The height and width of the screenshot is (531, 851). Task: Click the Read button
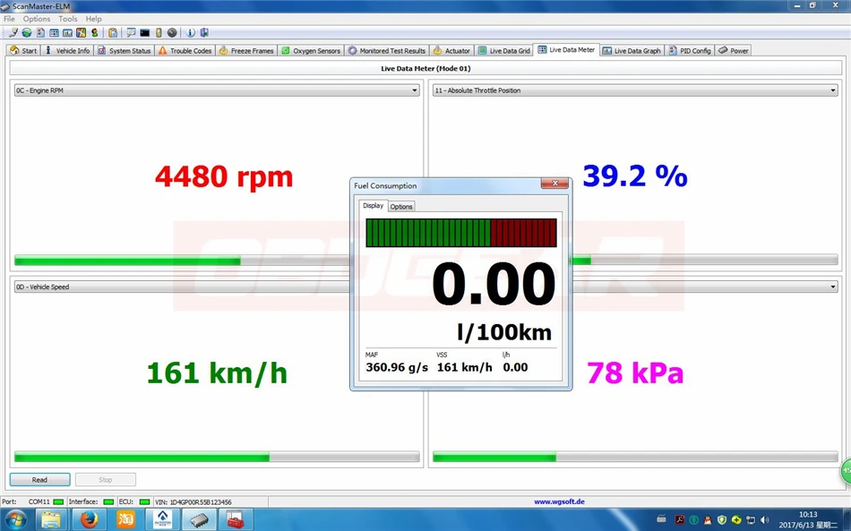pos(39,479)
